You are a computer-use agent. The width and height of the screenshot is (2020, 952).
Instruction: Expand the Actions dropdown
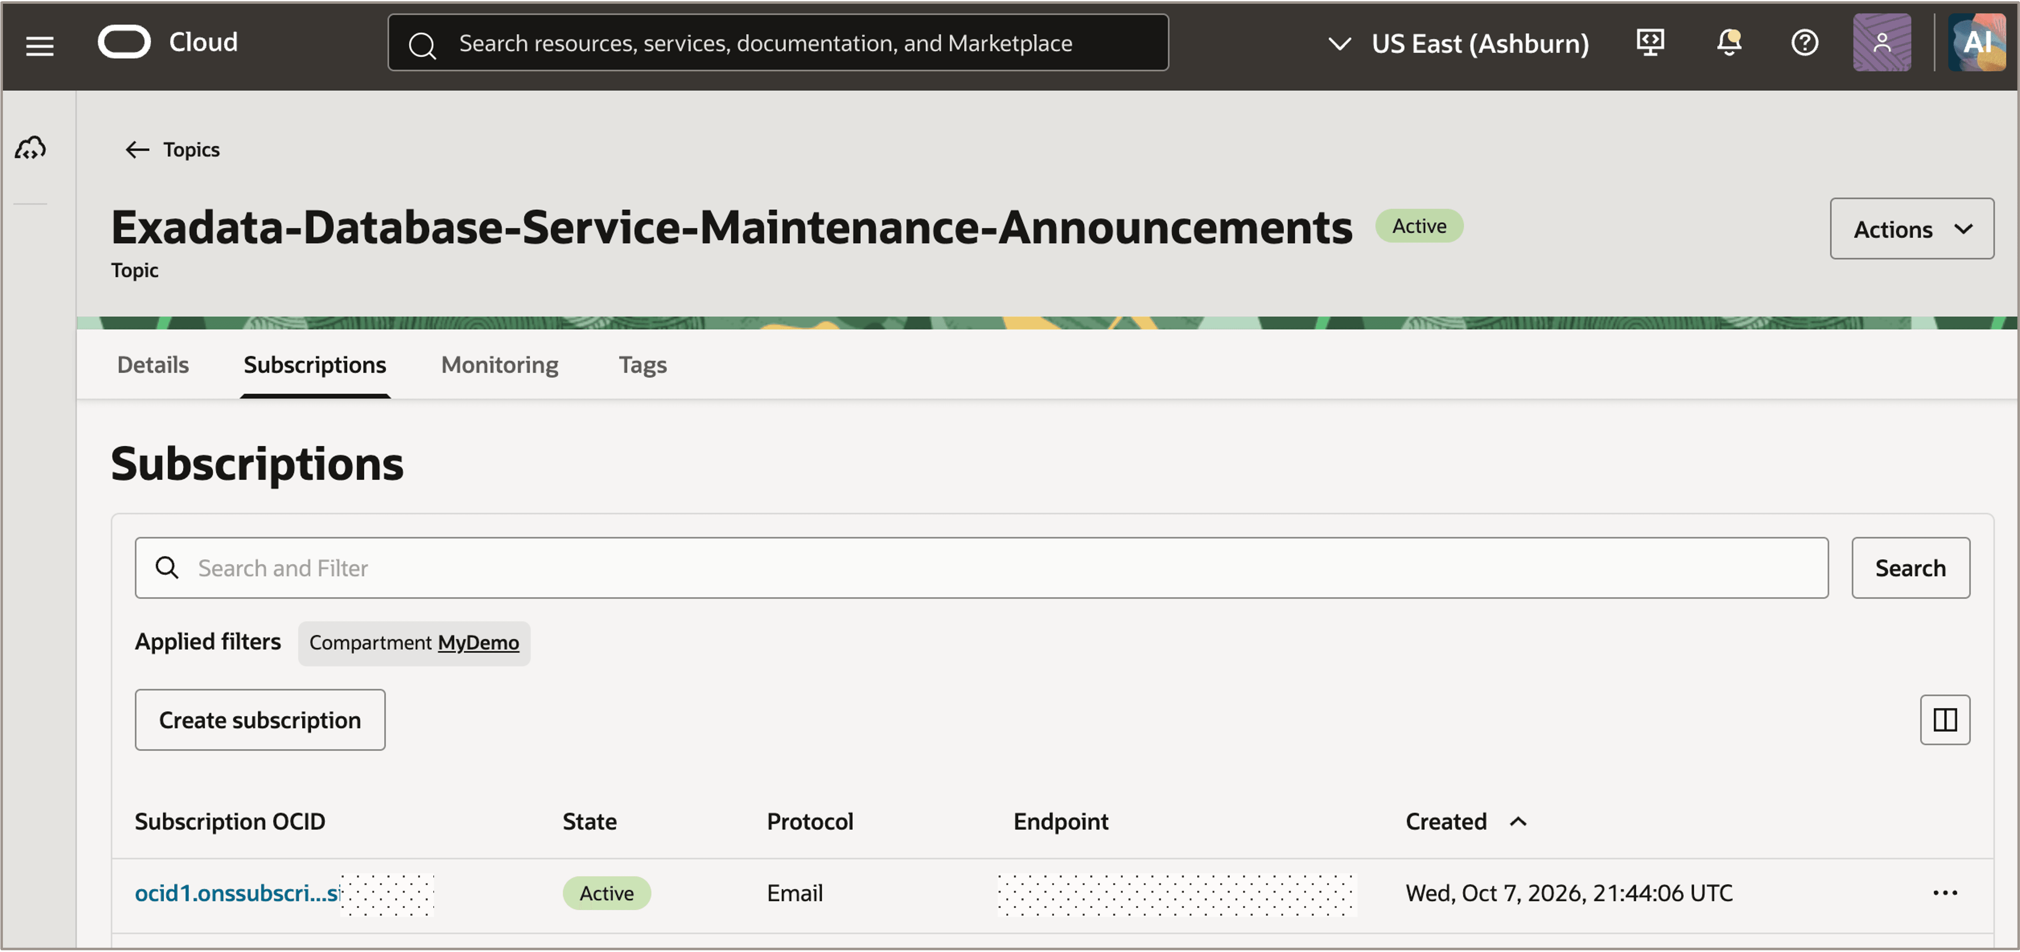click(x=1911, y=229)
